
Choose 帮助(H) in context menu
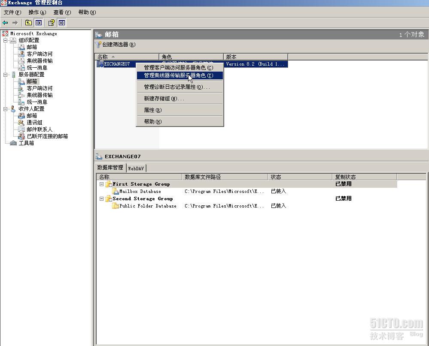[180, 121]
